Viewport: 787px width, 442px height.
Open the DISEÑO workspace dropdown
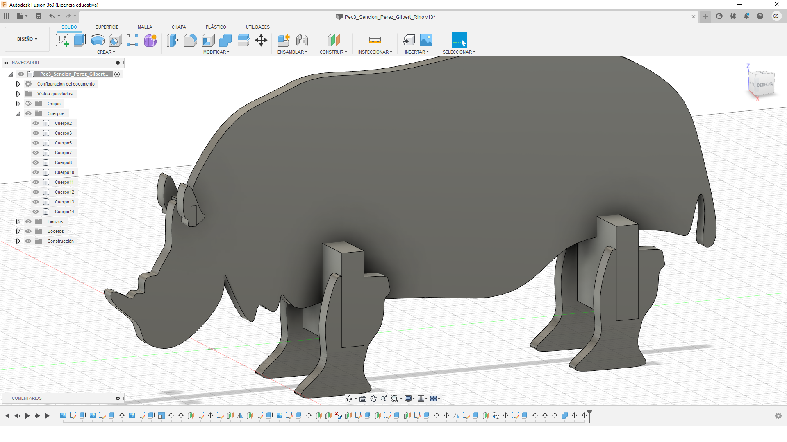(x=27, y=39)
